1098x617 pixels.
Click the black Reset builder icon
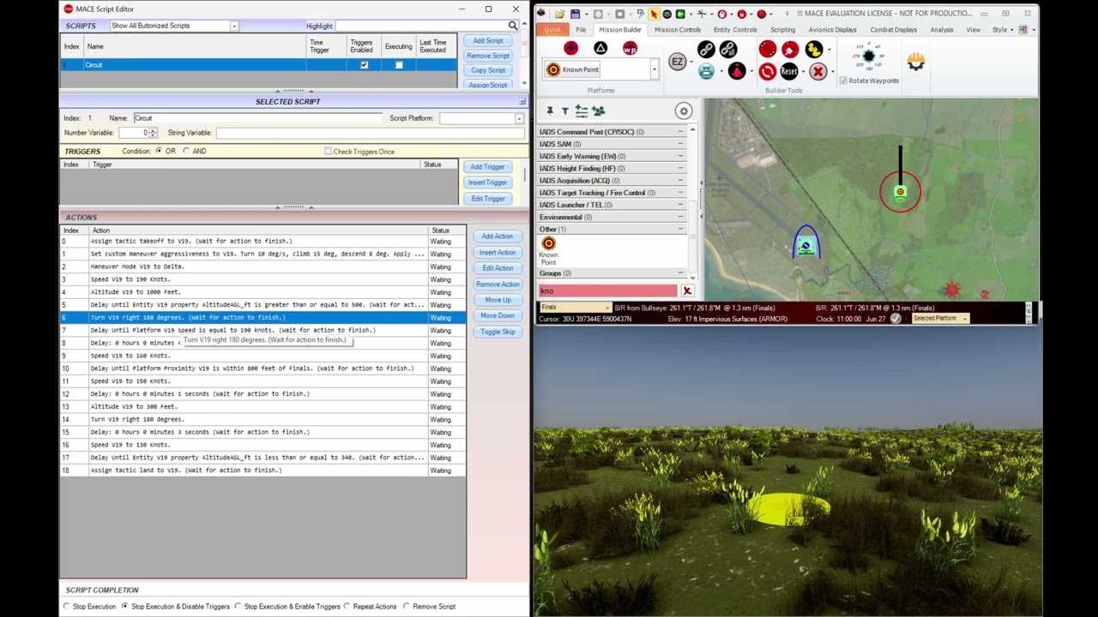[x=789, y=72]
